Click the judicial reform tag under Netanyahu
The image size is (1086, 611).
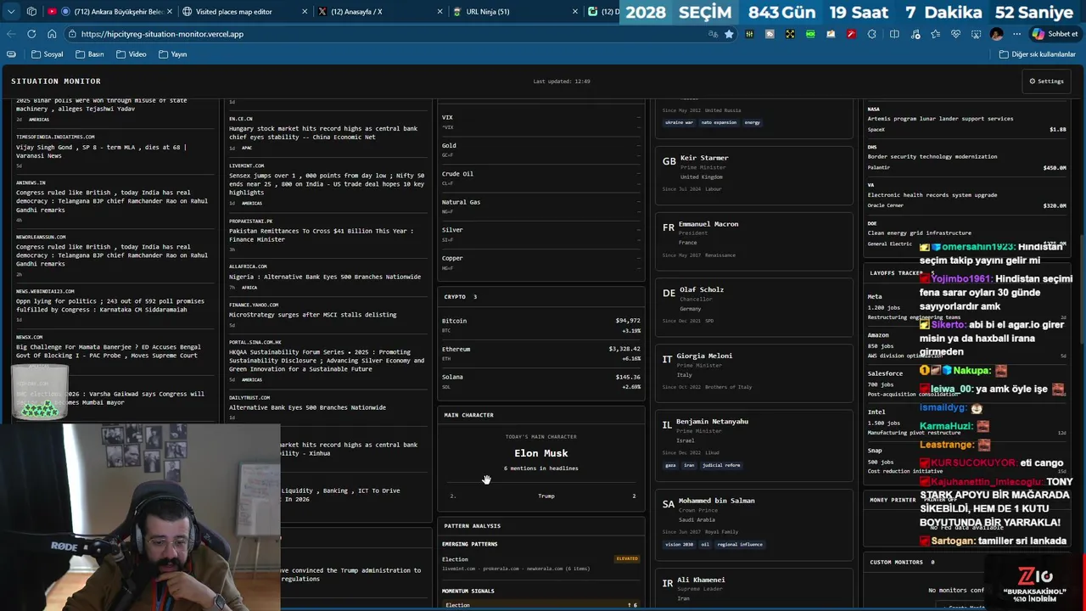pyautogui.click(x=721, y=465)
